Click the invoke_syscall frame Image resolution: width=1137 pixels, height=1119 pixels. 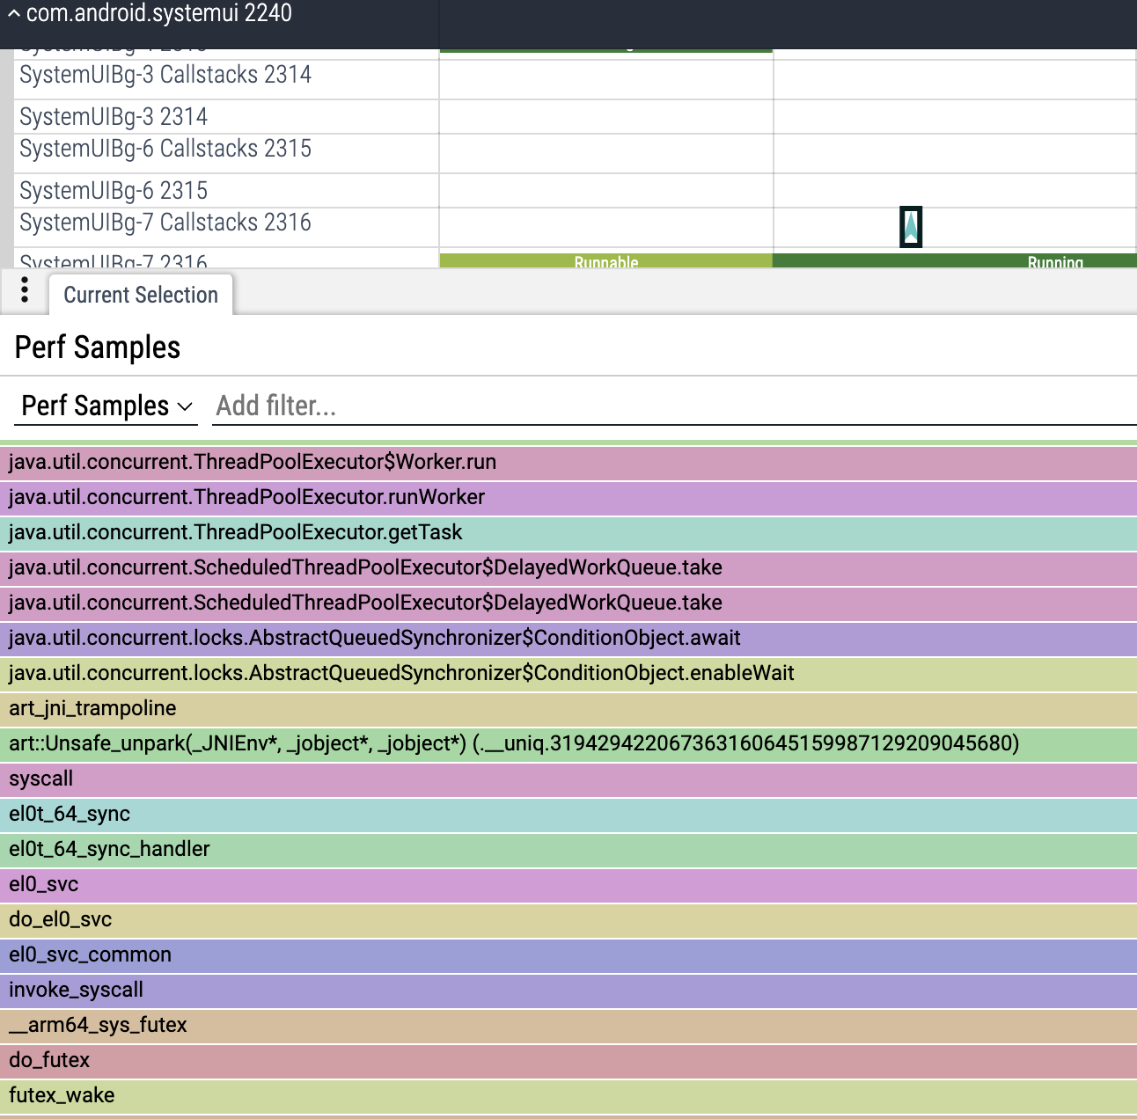568,991
